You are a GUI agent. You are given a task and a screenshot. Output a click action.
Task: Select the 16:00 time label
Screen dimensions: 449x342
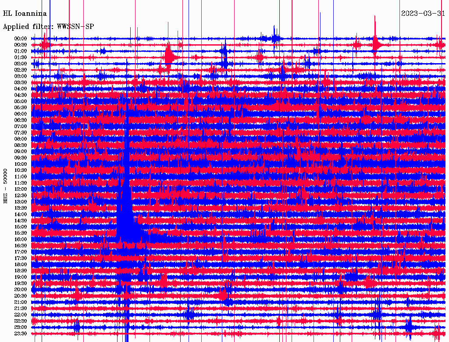coord(21,239)
